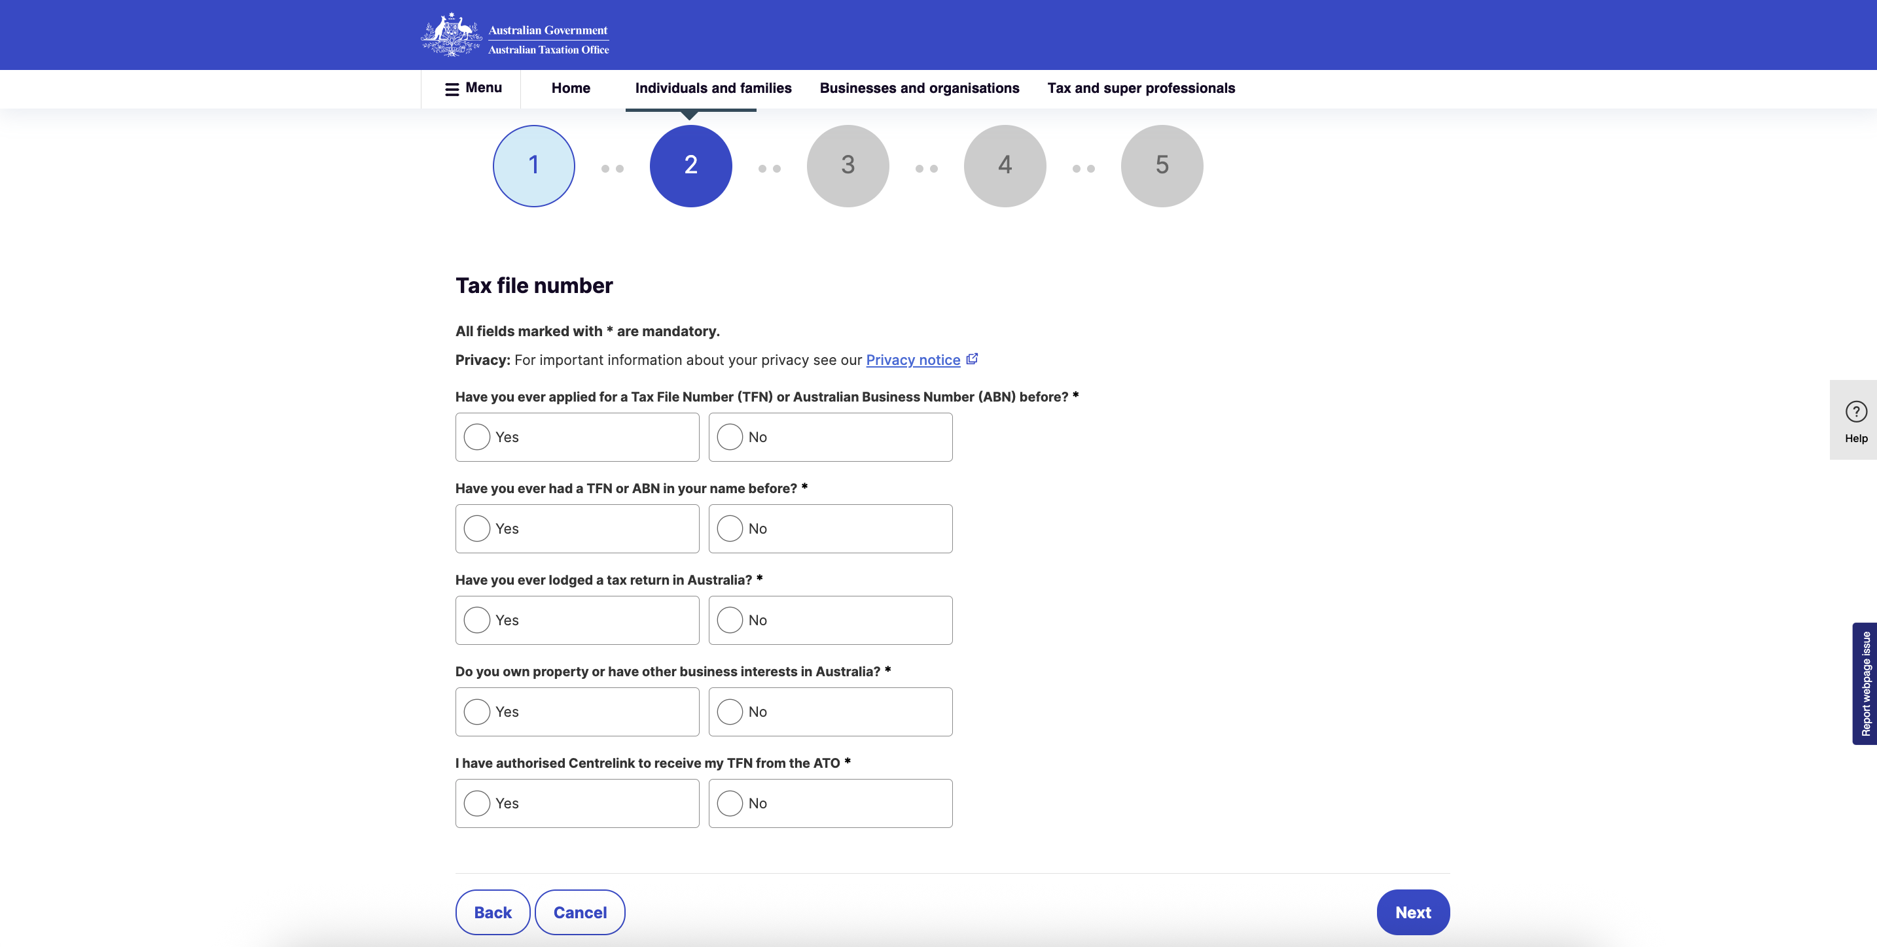This screenshot has width=1877, height=947.
Task: Open Businesses and organisations tab
Action: 919,88
